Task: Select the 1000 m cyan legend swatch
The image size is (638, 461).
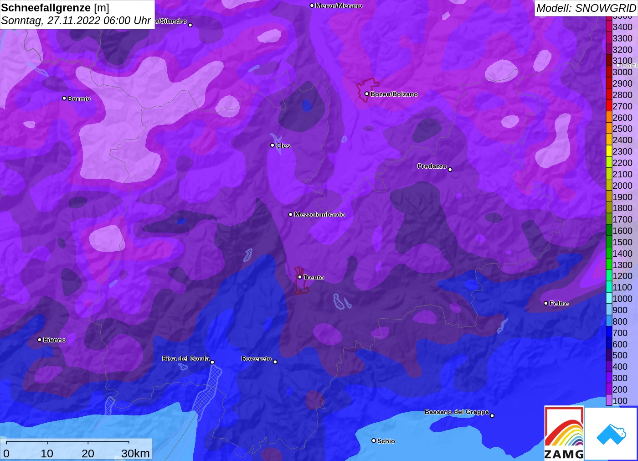Action: click(x=609, y=298)
